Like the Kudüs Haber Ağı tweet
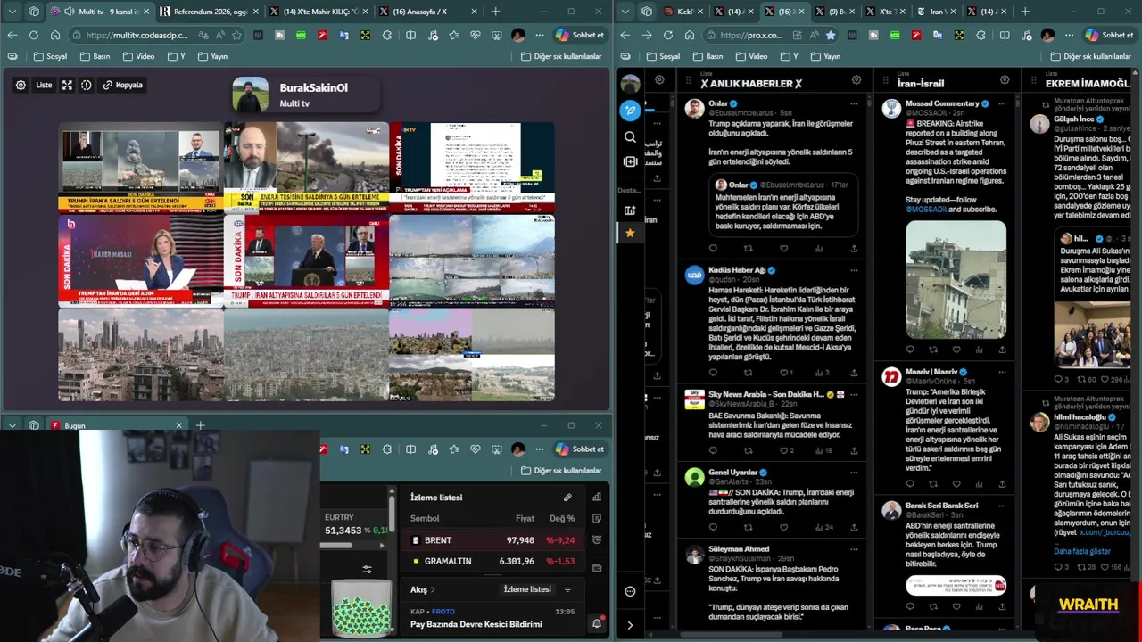The height and width of the screenshot is (642, 1142). tap(783, 373)
